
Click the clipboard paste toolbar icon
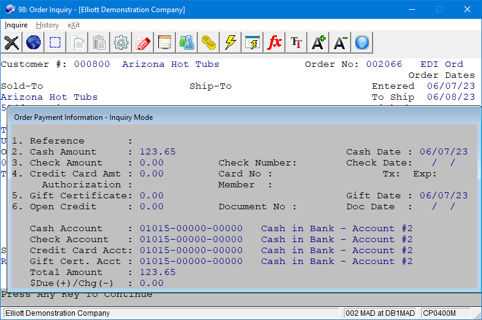[x=99, y=43]
